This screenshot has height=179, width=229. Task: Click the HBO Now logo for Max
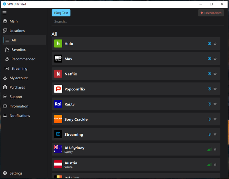(x=58, y=59)
